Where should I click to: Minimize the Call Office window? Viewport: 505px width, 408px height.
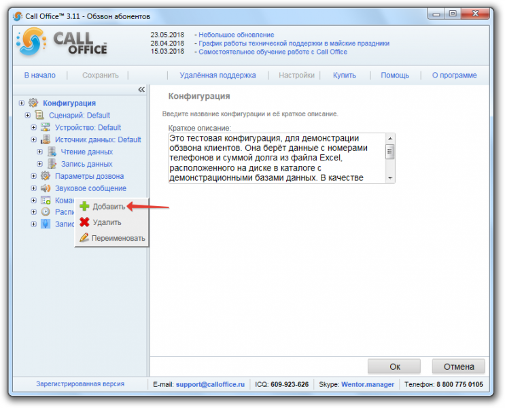[436, 14]
